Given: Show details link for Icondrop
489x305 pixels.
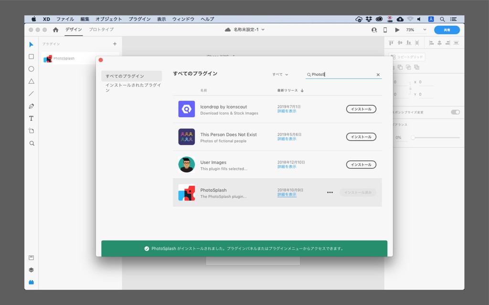Looking at the screenshot, I should point(287,111).
